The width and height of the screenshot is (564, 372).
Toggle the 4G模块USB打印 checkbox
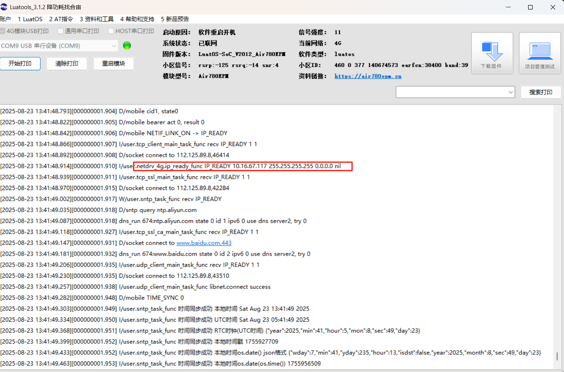pyautogui.click(x=3, y=31)
